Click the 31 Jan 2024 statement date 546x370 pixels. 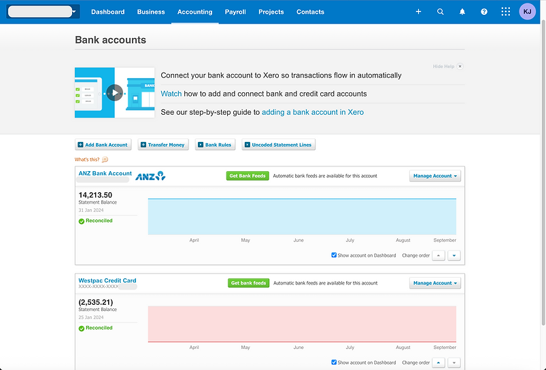click(91, 210)
